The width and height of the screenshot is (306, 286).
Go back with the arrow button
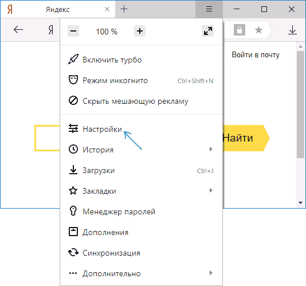point(18,30)
